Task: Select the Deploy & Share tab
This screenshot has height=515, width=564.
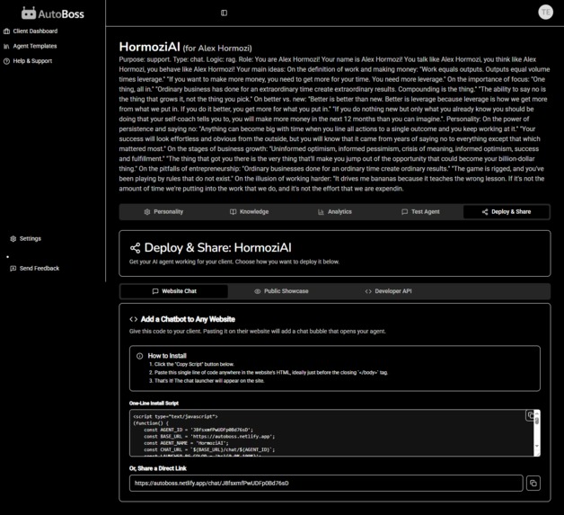Action: (507, 211)
